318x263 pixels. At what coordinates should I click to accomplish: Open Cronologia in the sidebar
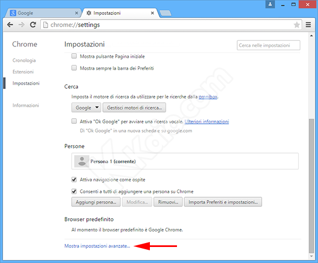click(x=24, y=60)
